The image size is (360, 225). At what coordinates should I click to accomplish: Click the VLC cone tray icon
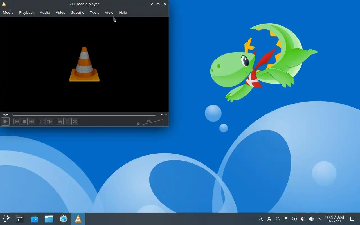[269, 219]
